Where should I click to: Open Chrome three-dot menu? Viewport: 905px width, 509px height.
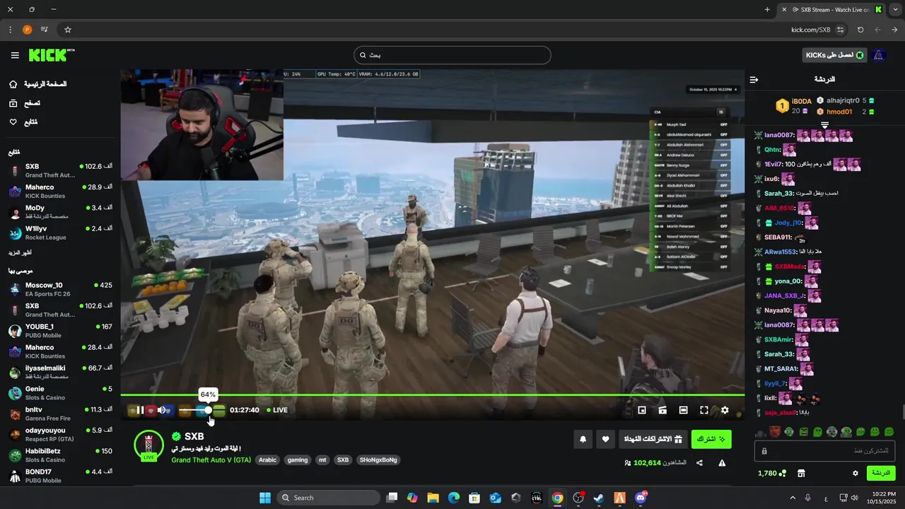[10, 30]
